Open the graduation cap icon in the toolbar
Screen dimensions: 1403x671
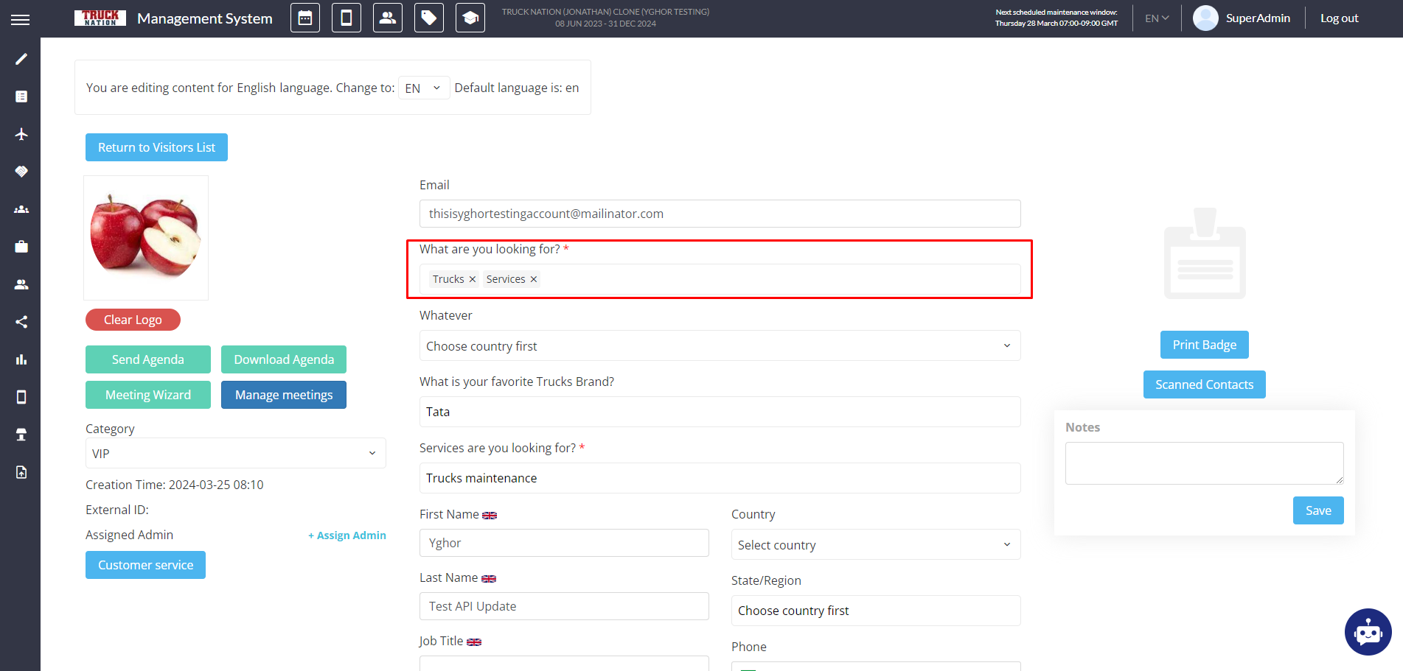pyautogui.click(x=470, y=18)
